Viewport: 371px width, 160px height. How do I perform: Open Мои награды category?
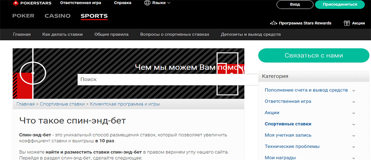280,158
